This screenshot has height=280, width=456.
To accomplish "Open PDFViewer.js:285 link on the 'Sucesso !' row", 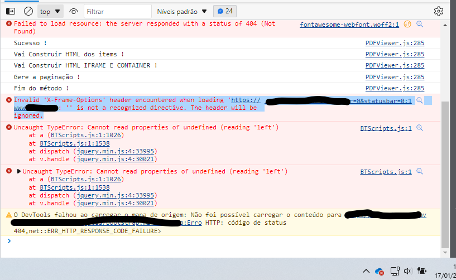I will 395,43.
